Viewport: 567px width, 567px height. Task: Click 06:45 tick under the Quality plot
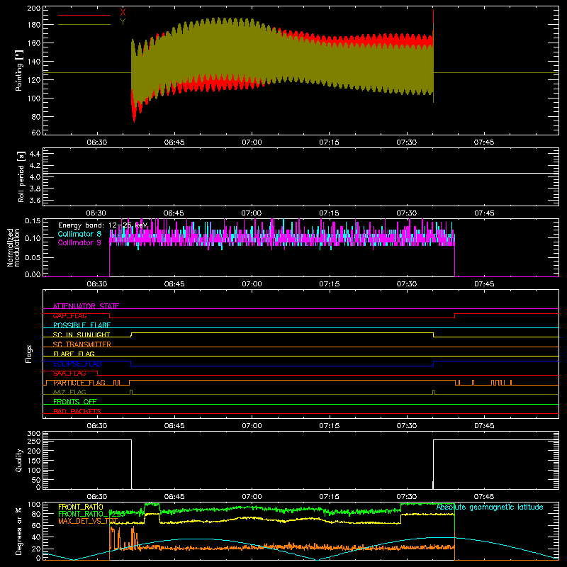click(174, 497)
